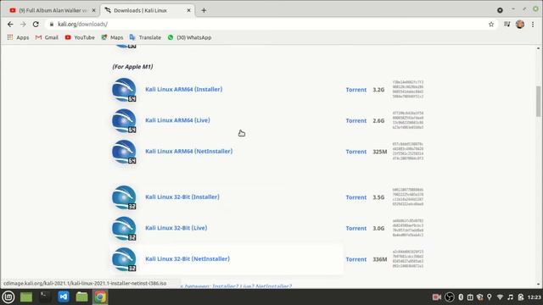Click the checksum beside 32-Bit (Live)
The width and height of the screenshot is (543, 305).
pyautogui.click(x=408, y=228)
